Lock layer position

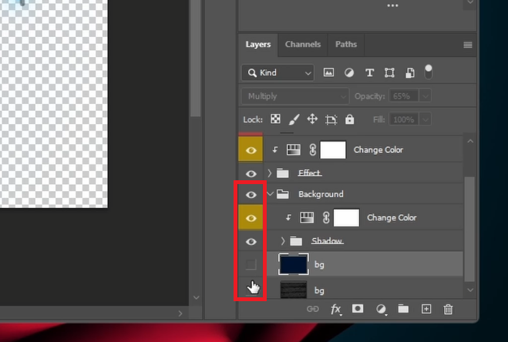[312, 119]
